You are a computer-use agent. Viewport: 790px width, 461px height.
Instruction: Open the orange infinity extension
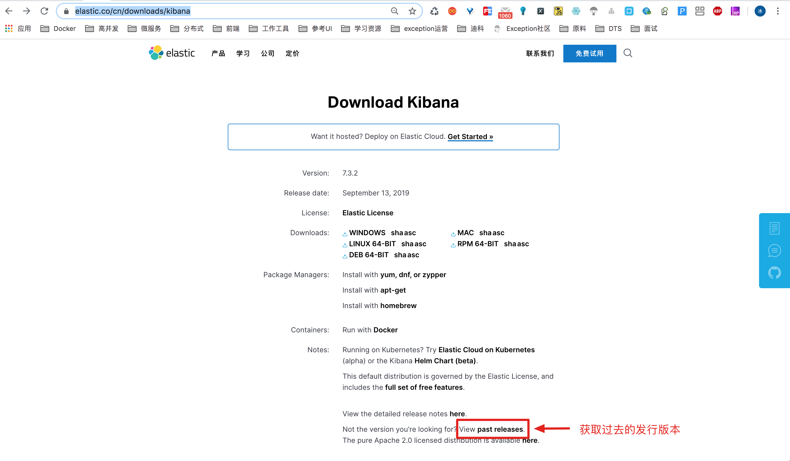point(452,11)
